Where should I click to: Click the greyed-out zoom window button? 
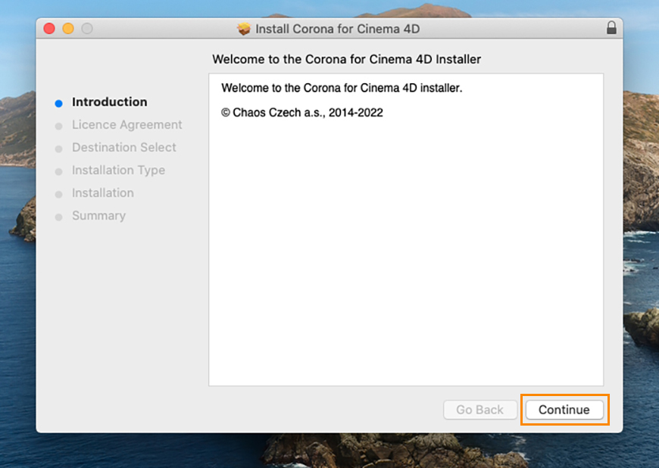pyautogui.click(x=87, y=28)
